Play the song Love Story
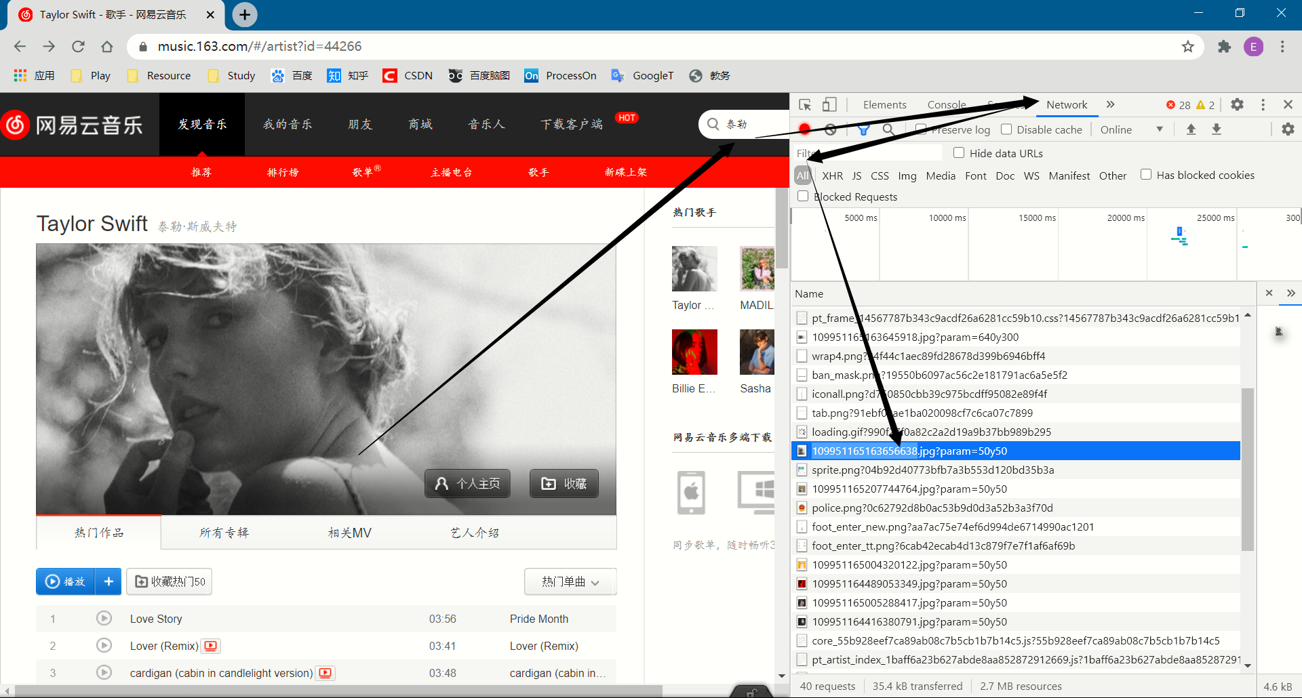The width and height of the screenshot is (1302, 698). (104, 618)
